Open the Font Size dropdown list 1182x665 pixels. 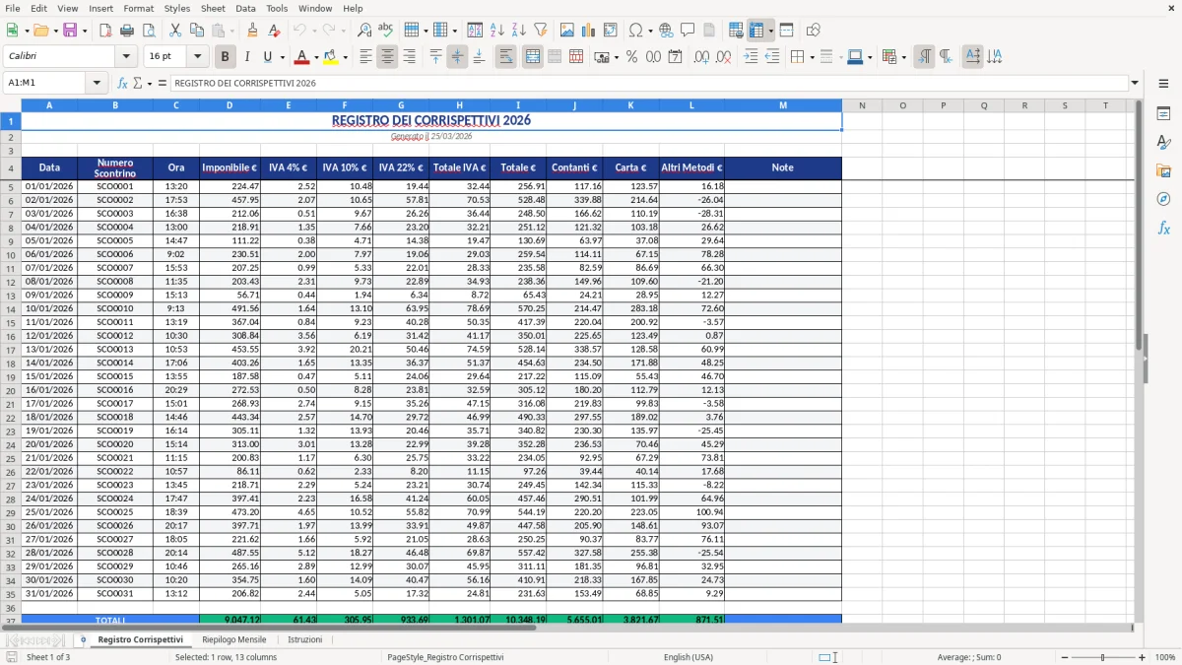[x=198, y=57]
